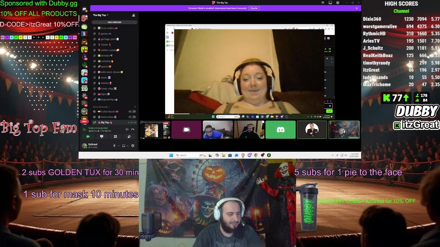
Task: Select blue-shirt participant video tile
Action: pos(218,130)
